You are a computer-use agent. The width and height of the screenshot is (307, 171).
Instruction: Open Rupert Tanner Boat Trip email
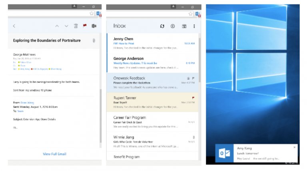[x=153, y=102]
